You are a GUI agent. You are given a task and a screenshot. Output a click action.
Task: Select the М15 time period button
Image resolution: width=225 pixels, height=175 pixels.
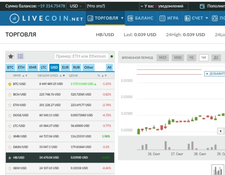[163, 58]
